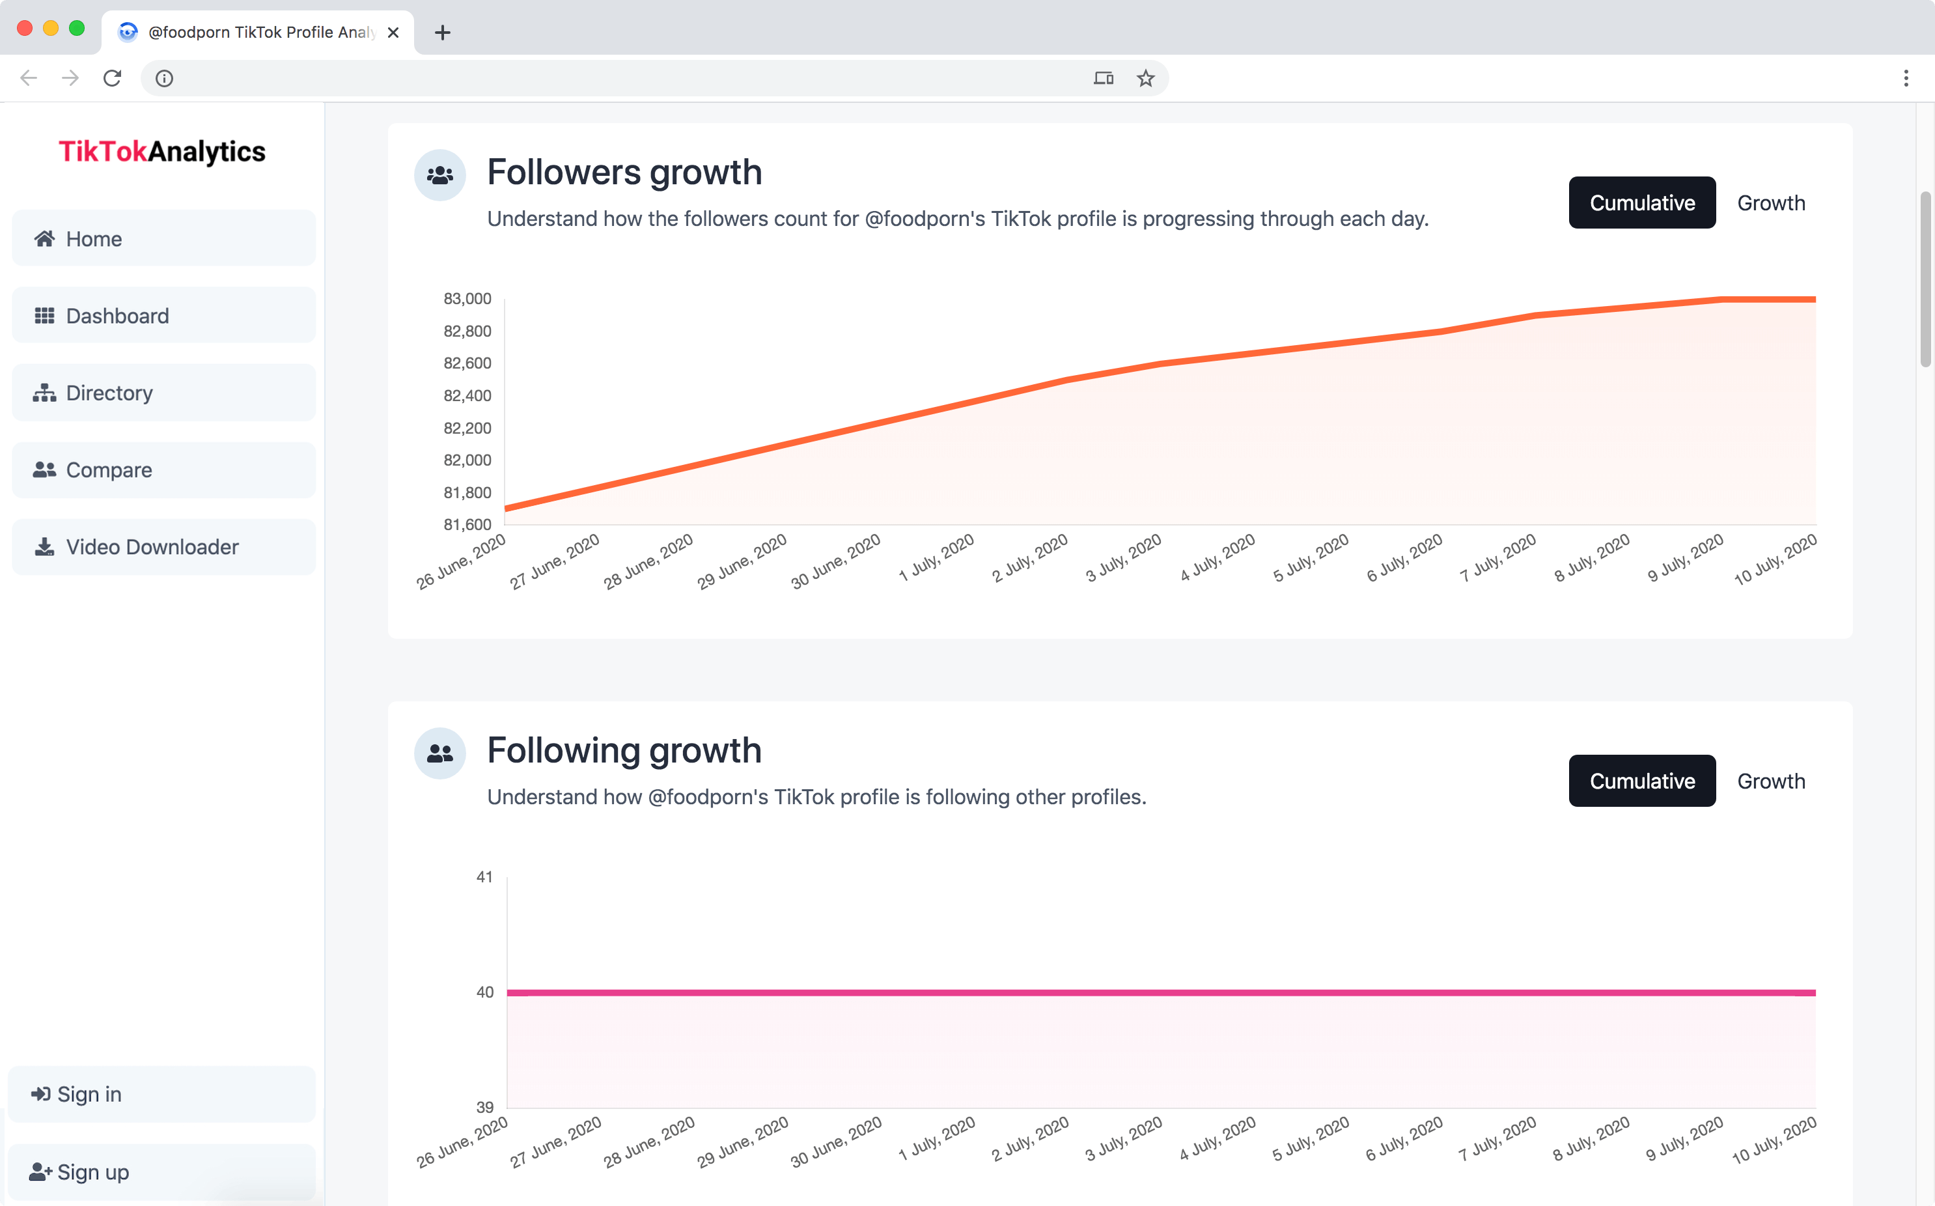This screenshot has width=1935, height=1206.
Task: Open Directory from the sidebar
Action: tap(163, 393)
